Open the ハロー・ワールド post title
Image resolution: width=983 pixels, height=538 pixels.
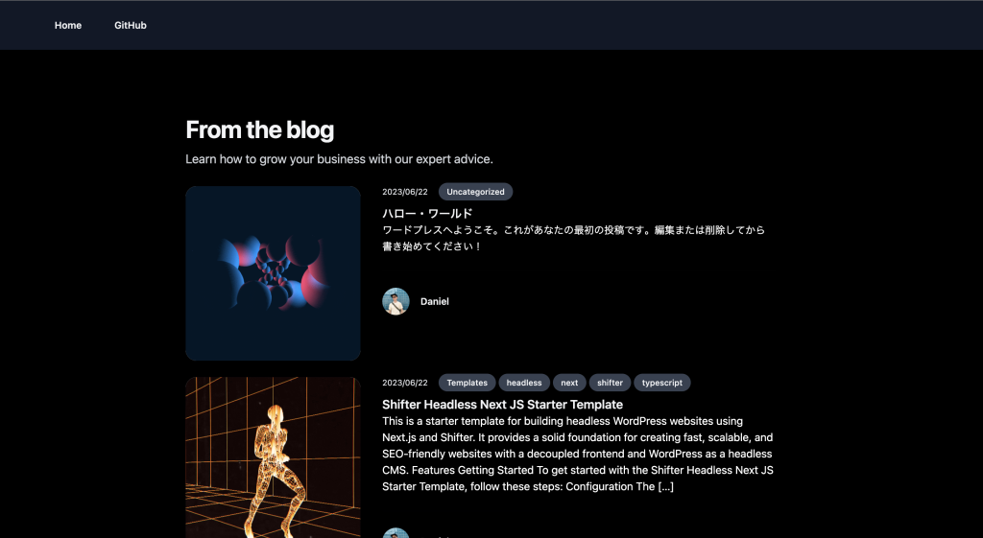coord(427,214)
